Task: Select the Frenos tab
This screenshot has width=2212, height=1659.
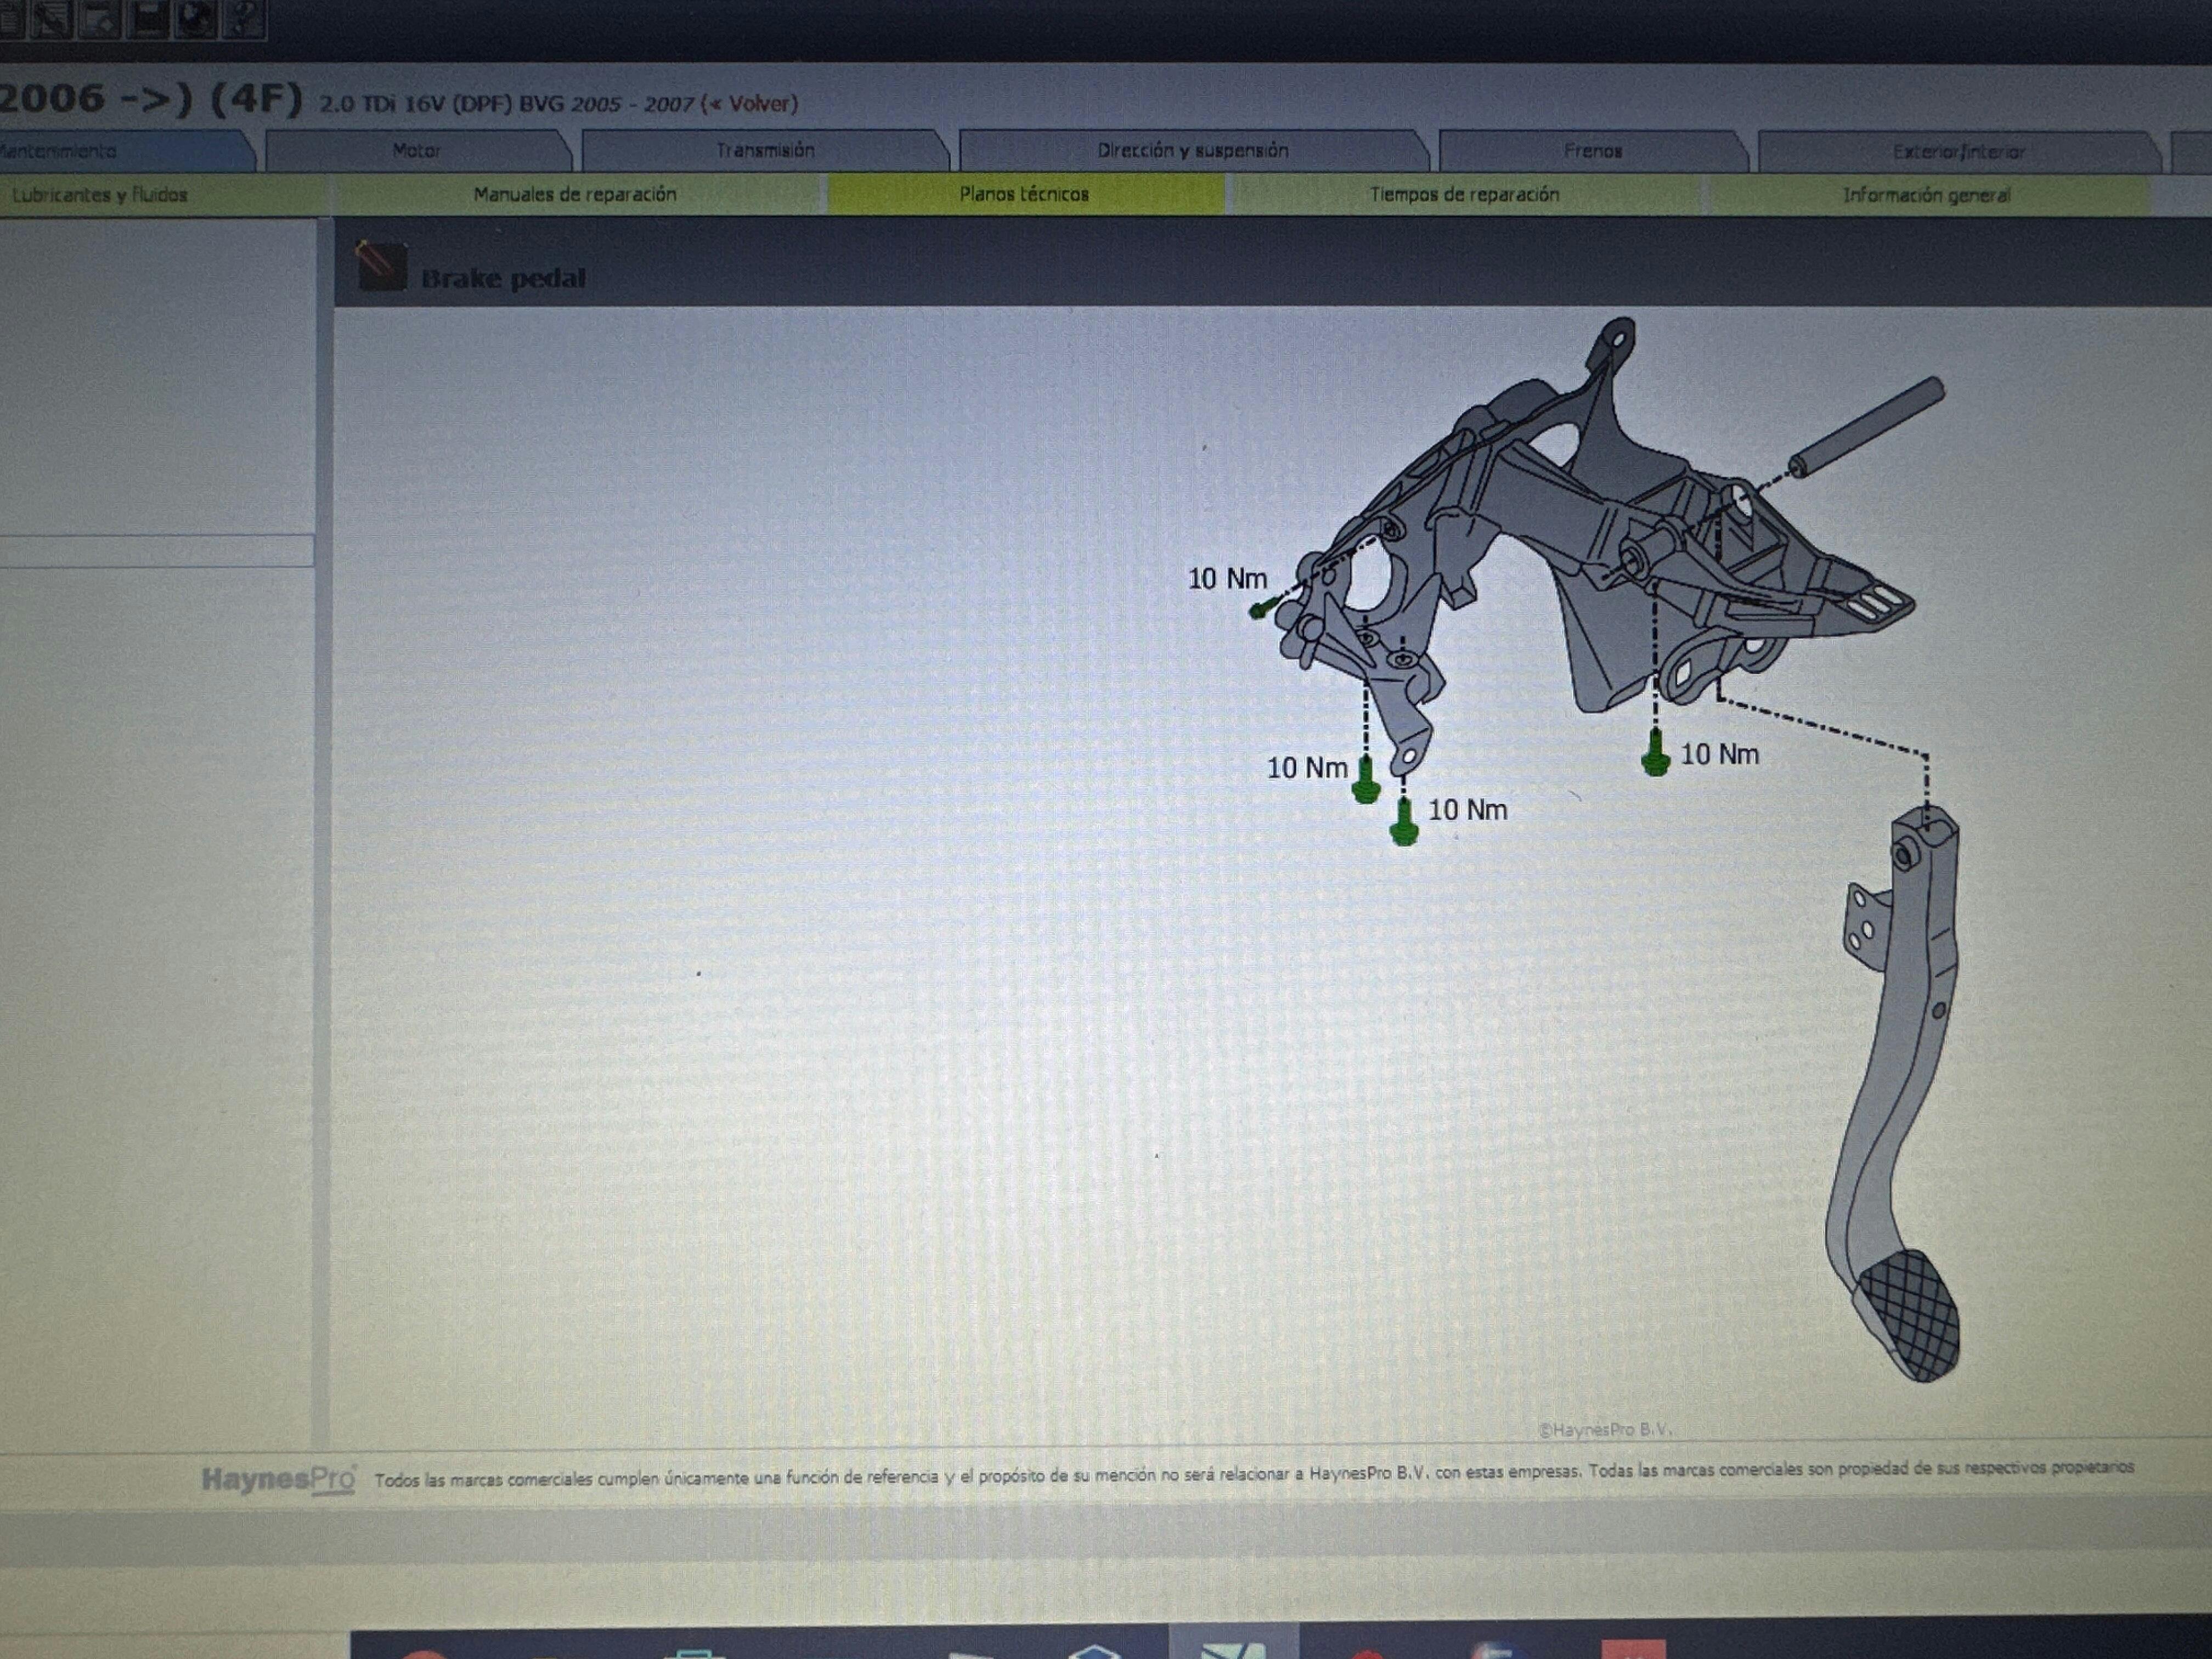Action: [1592, 152]
